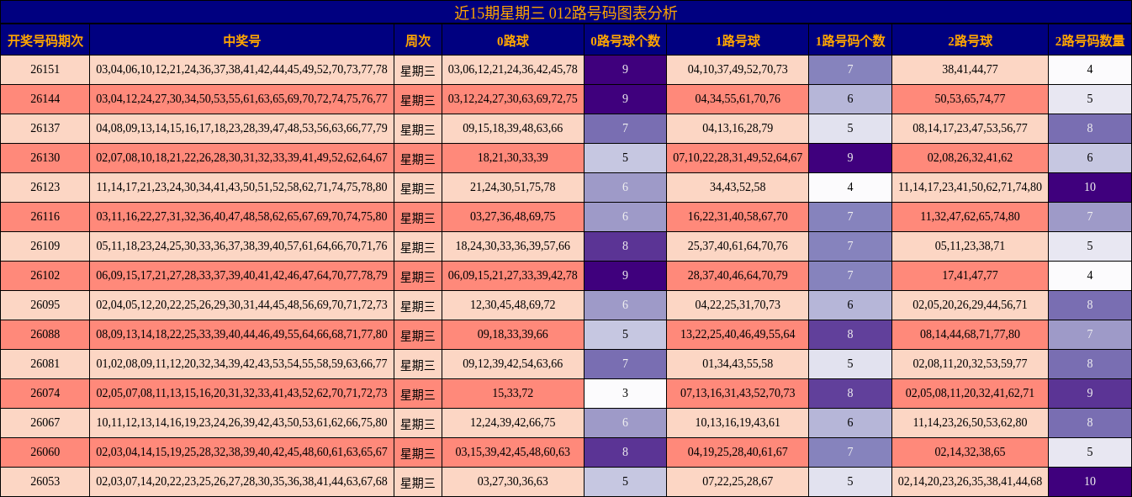Select issue number 26088

pos(45,335)
